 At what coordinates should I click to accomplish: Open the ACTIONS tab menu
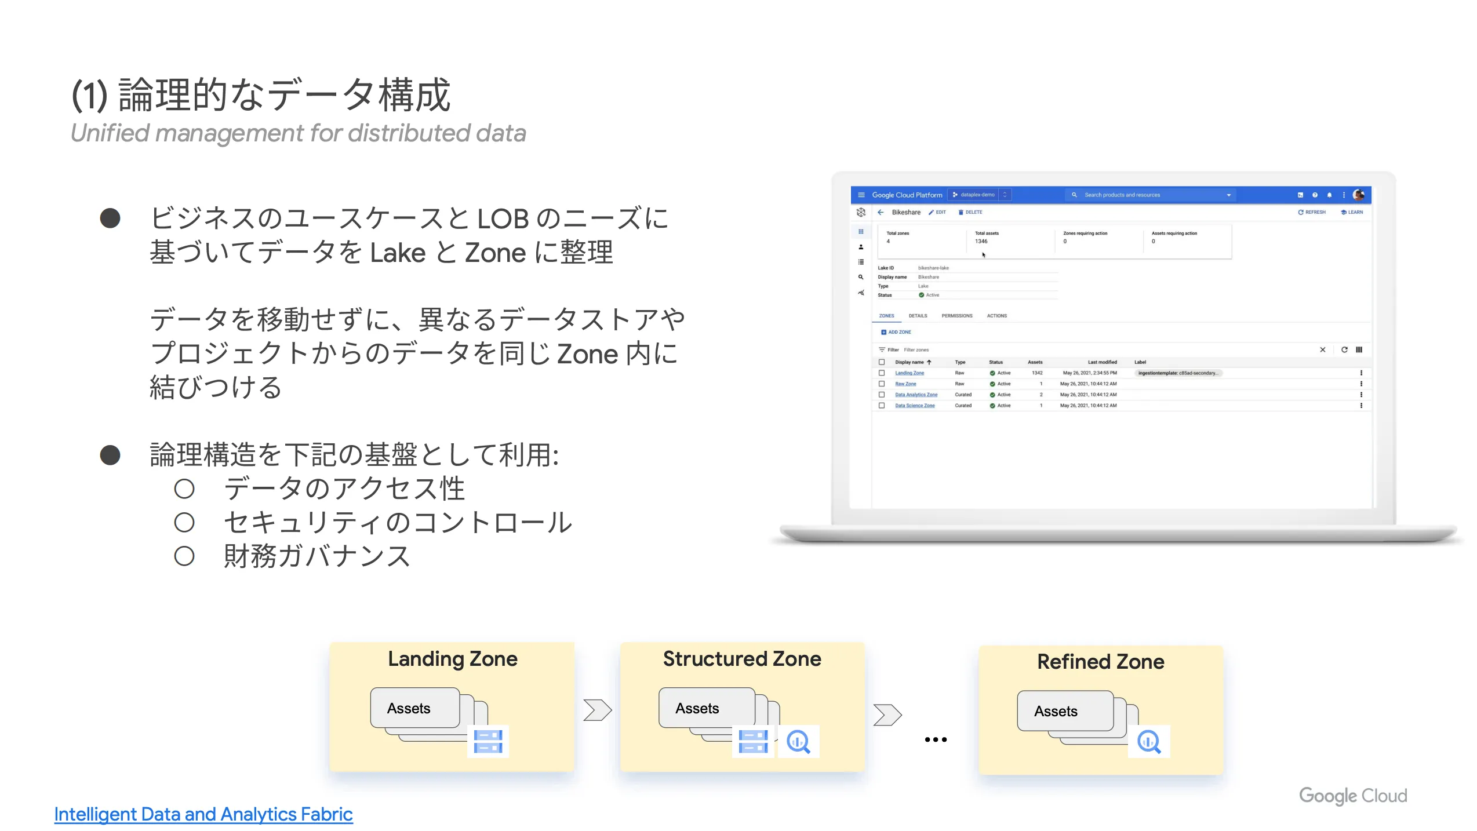pos(997,316)
